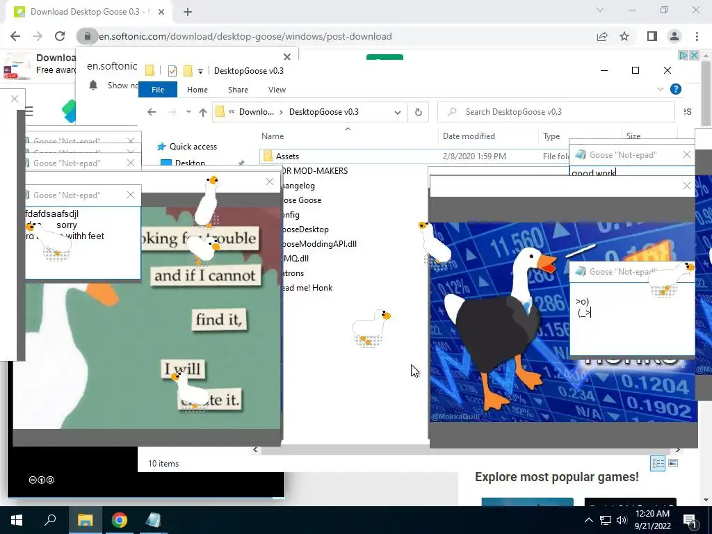Select the GooseModdingAPI.dll file
This screenshot has width=712, height=534.
click(x=319, y=244)
